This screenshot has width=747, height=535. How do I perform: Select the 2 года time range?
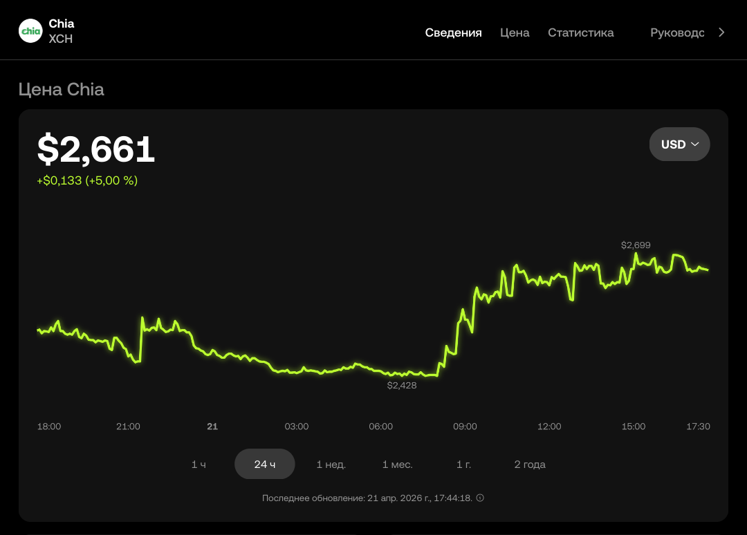click(530, 464)
